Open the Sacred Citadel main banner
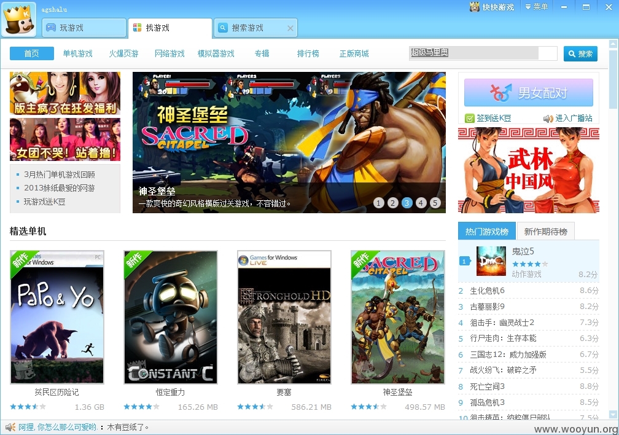This screenshot has height=435, width=619. coord(289,142)
